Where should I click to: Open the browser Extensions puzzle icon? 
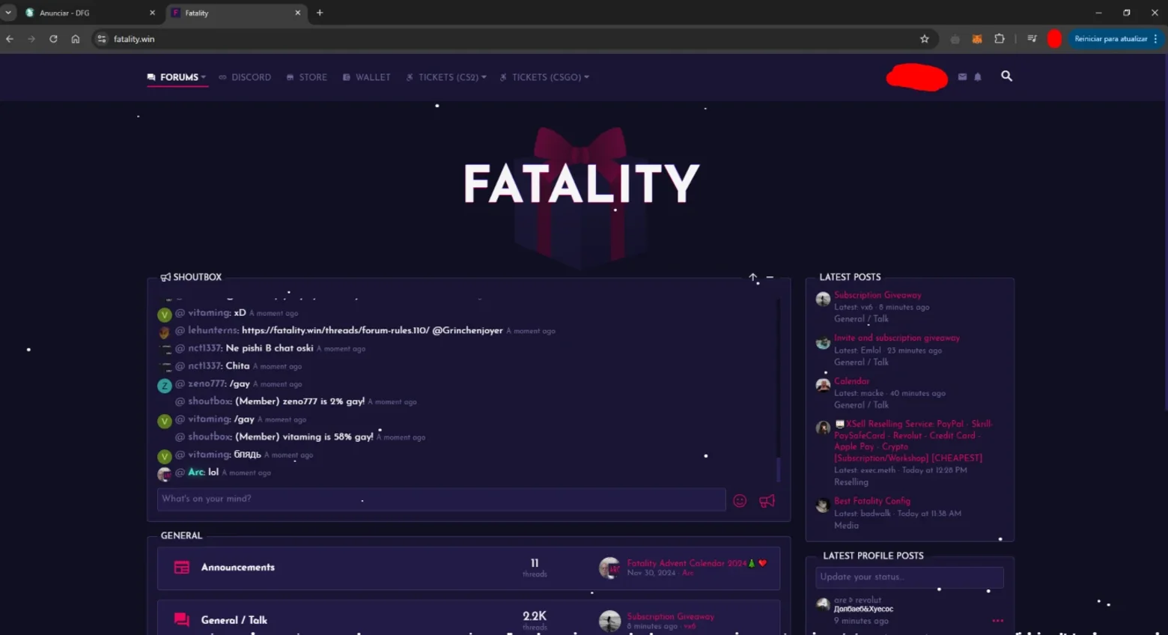pos(1000,39)
